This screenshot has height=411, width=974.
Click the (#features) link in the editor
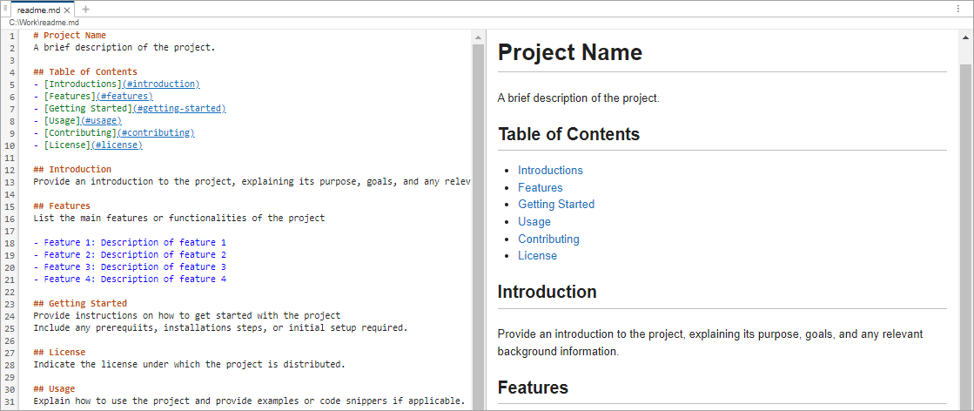124,97
